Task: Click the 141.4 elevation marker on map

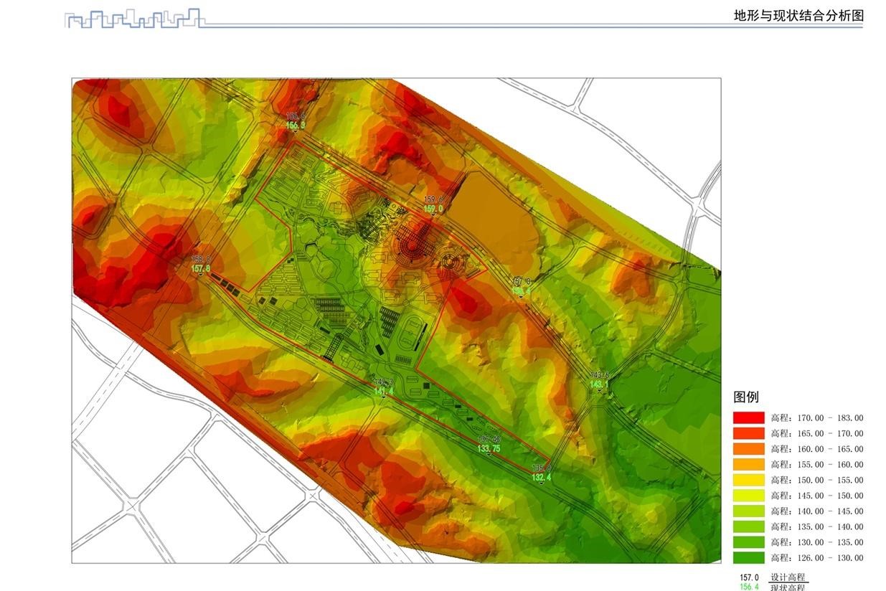Action: [x=384, y=392]
